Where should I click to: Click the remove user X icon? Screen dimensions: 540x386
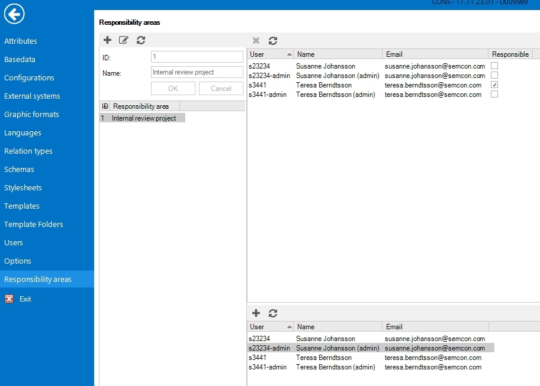[256, 41]
